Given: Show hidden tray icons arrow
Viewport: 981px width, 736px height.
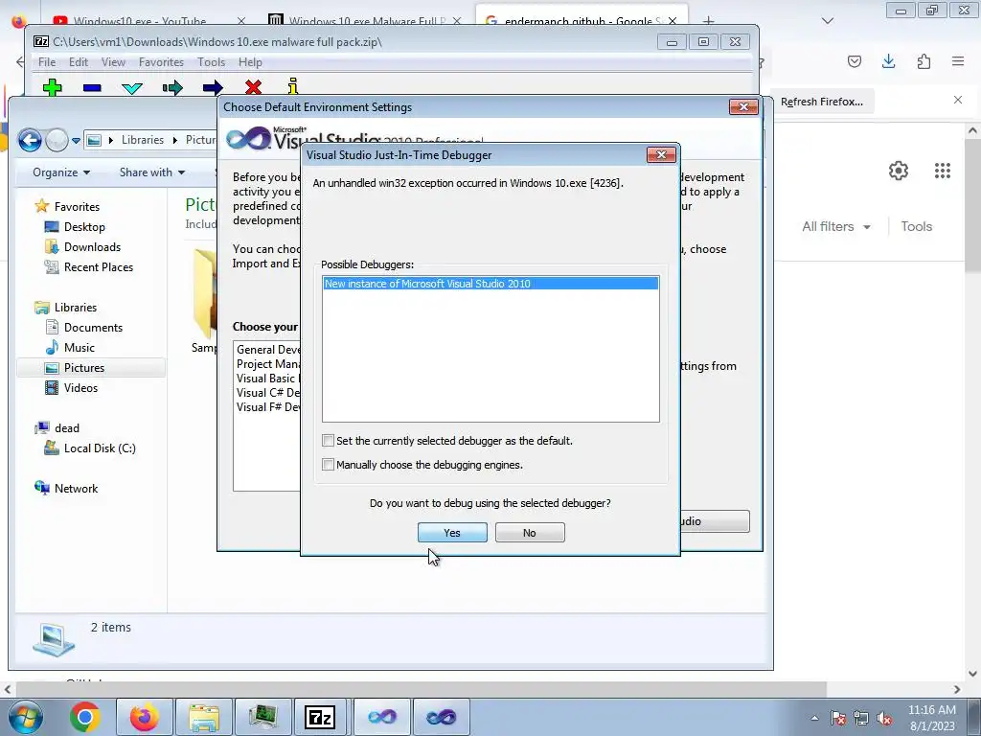Looking at the screenshot, I should coord(814,719).
